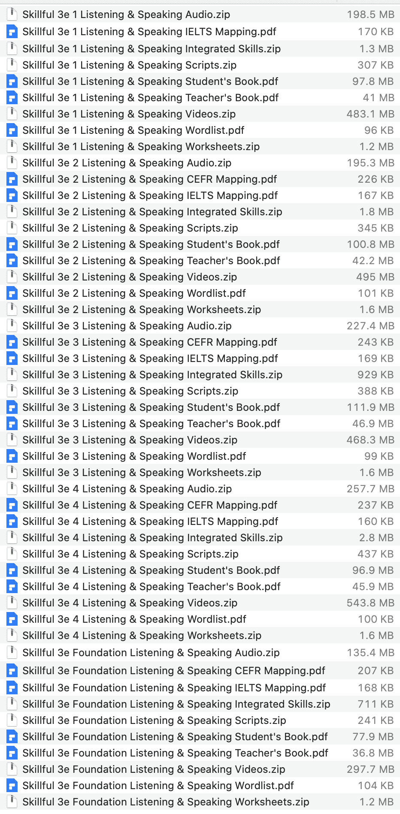This screenshot has height=814, width=400.
Task: Click the 257.7 MB size value
Action: click(370, 489)
